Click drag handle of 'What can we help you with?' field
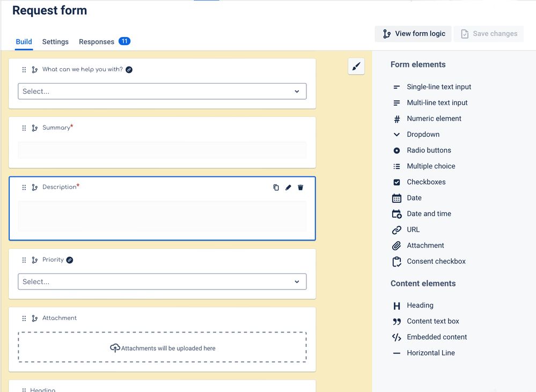536x392 pixels. (x=24, y=70)
